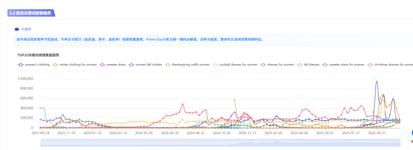This screenshot has height=150, width=413.
Task: Click the 2023-09-24 x-axis date label
Action: [40, 133]
